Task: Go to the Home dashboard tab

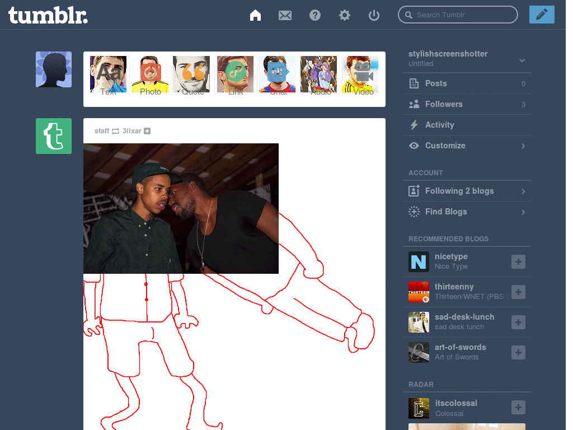Action: click(255, 15)
